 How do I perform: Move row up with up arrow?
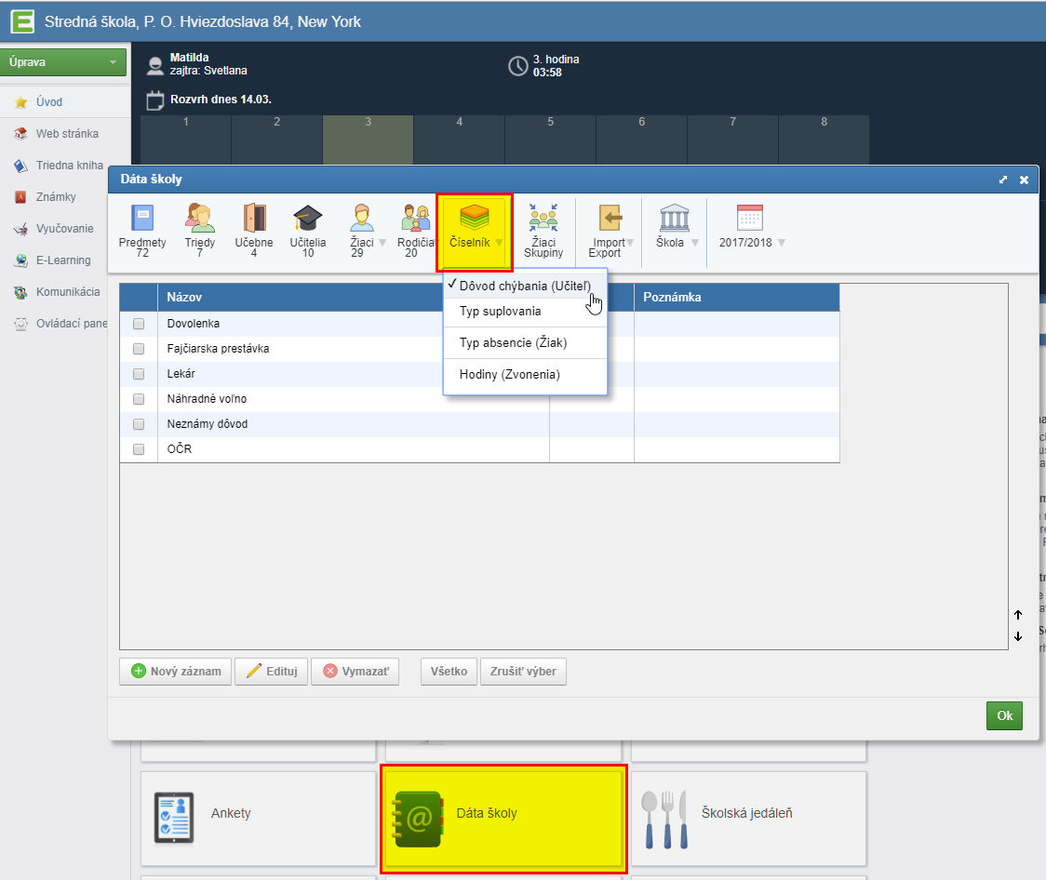tap(1018, 615)
